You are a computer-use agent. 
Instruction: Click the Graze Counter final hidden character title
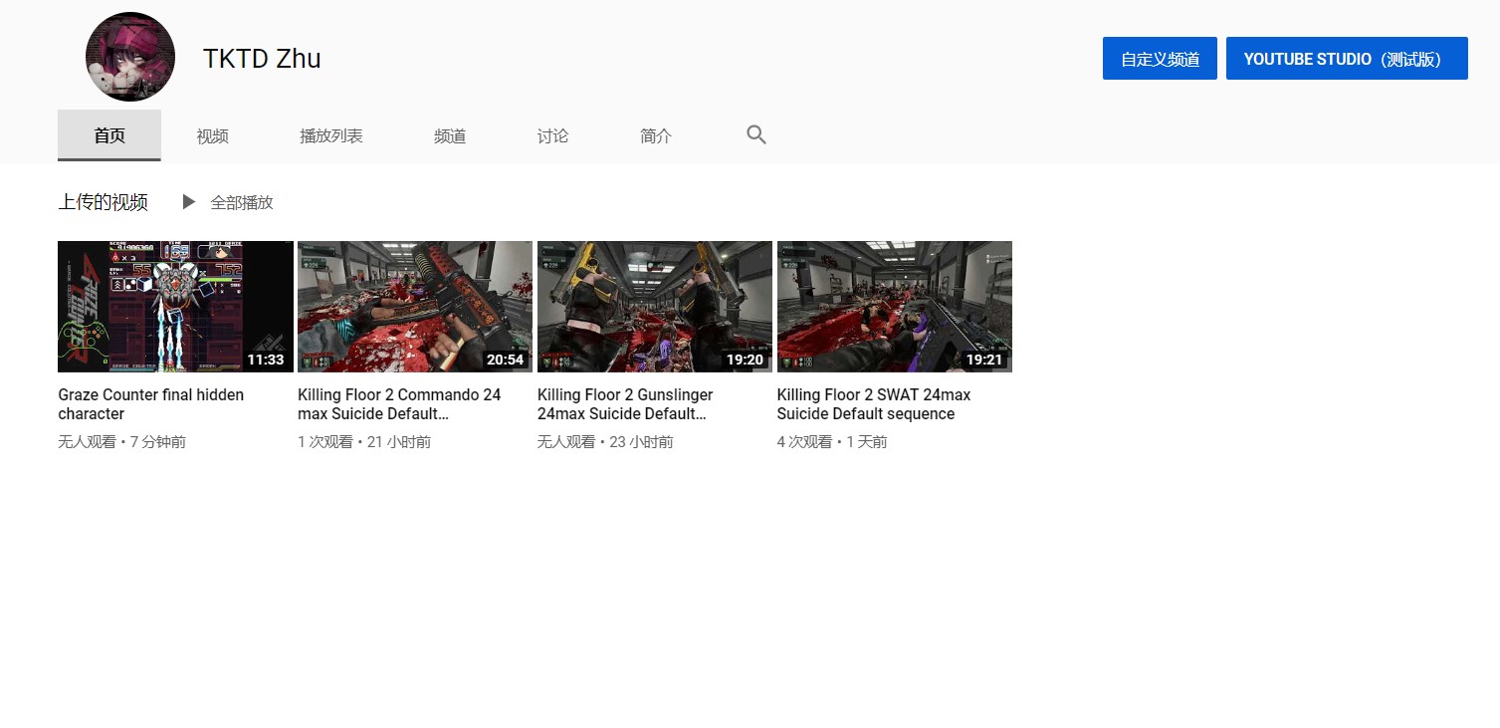pyautogui.click(x=150, y=404)
